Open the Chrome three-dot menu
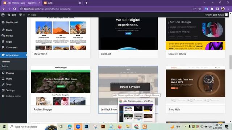 point(228,9)
